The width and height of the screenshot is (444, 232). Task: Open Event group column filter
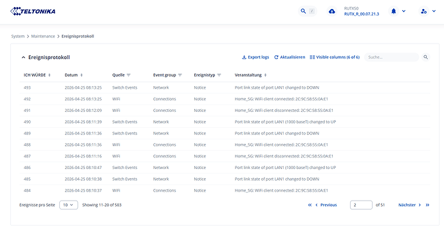(180, 75)
